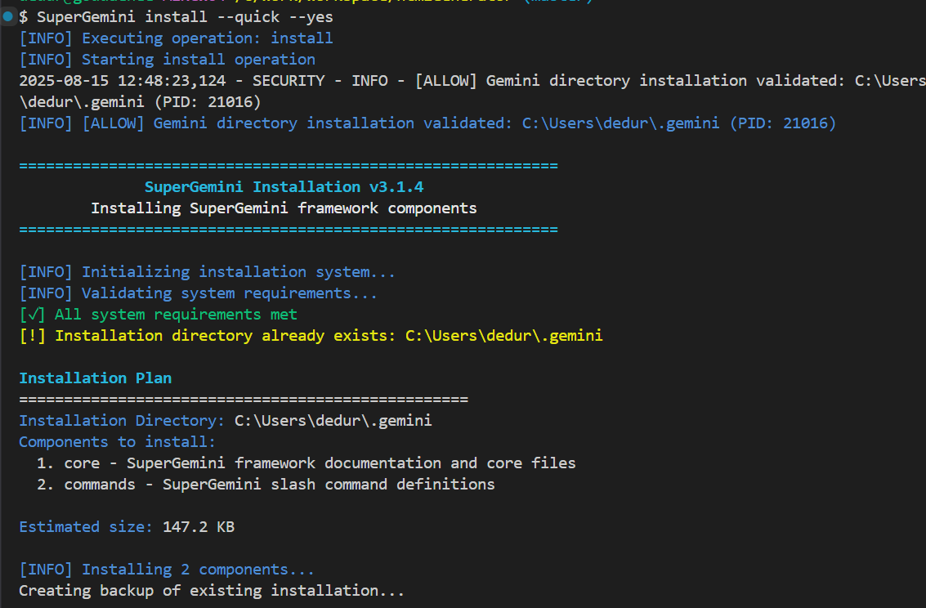Click the blue command status dot
Screen dimensions: 926x608
(x=7, y=16)
